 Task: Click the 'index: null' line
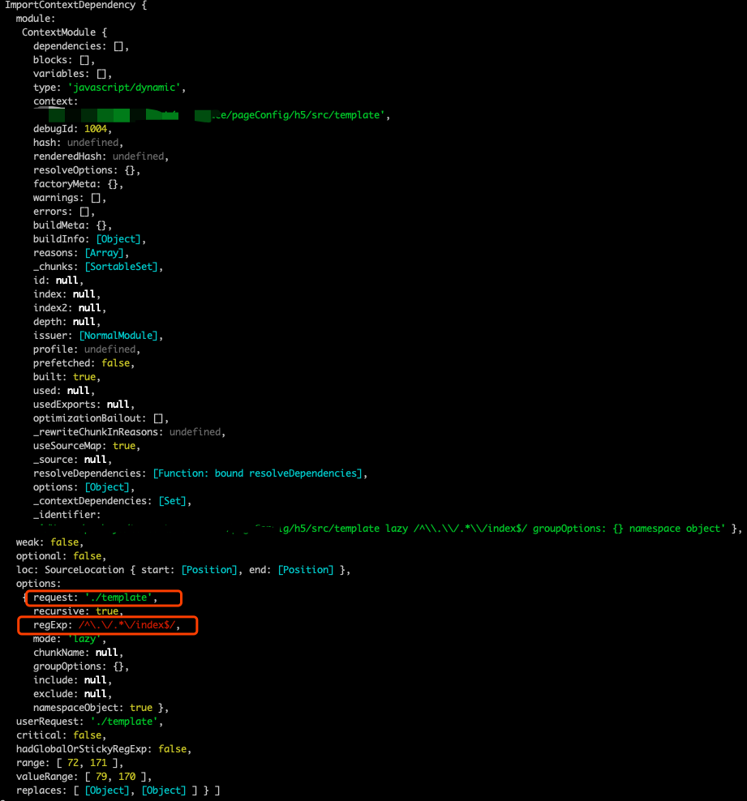pyautogui.click(x=67, y=294)
